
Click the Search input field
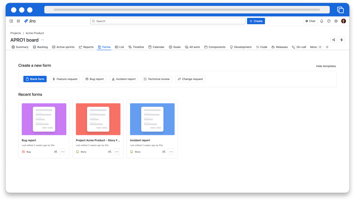pos(168,21)
